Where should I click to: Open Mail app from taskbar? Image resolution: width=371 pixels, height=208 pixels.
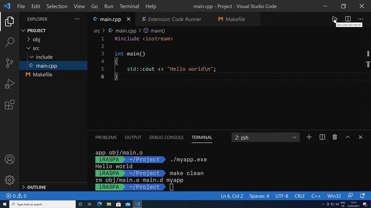[x=128, y=204]
